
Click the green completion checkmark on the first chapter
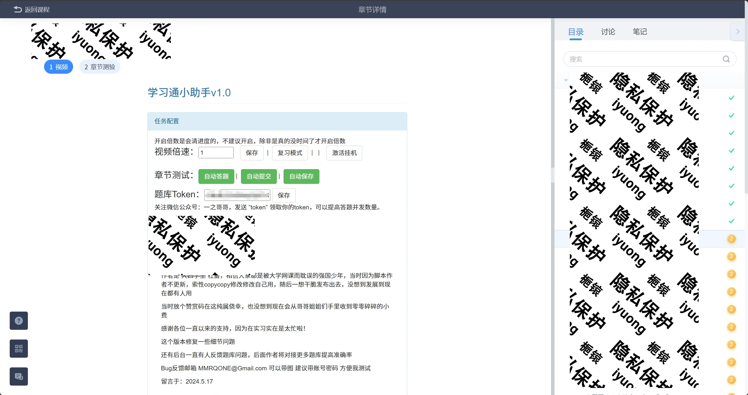coord(732,98)
